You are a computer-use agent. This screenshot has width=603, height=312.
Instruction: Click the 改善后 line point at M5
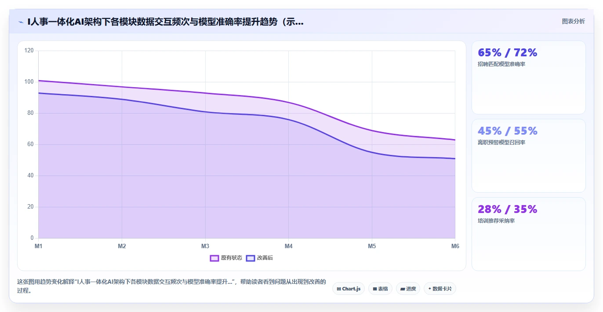[372, 152]
